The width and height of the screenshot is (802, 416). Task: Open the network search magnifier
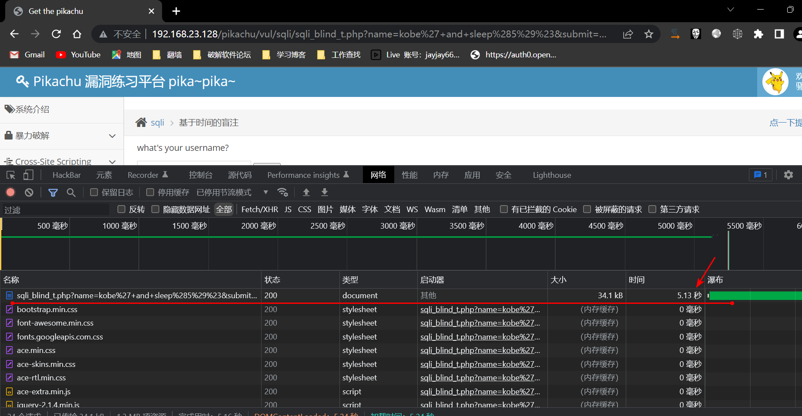click(x=71, y=192)
